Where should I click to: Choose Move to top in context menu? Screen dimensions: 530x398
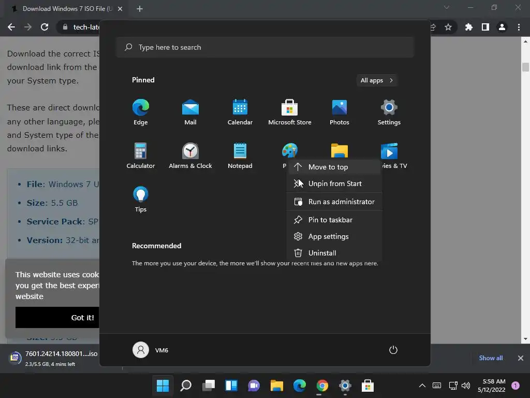coord(334,167)
